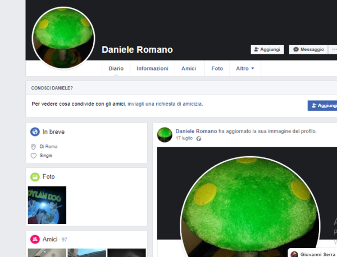Image resolution: width=337 pixels, height=257 pixels.
Task: Click the Messaggio button
Action: click(x=309, y=49)
